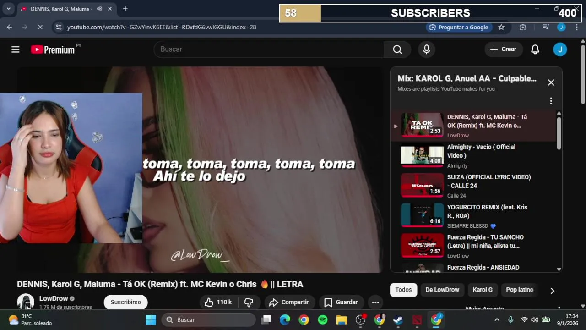
Task: Open more actions ellipsis under the video
Action: coord(375,302)
